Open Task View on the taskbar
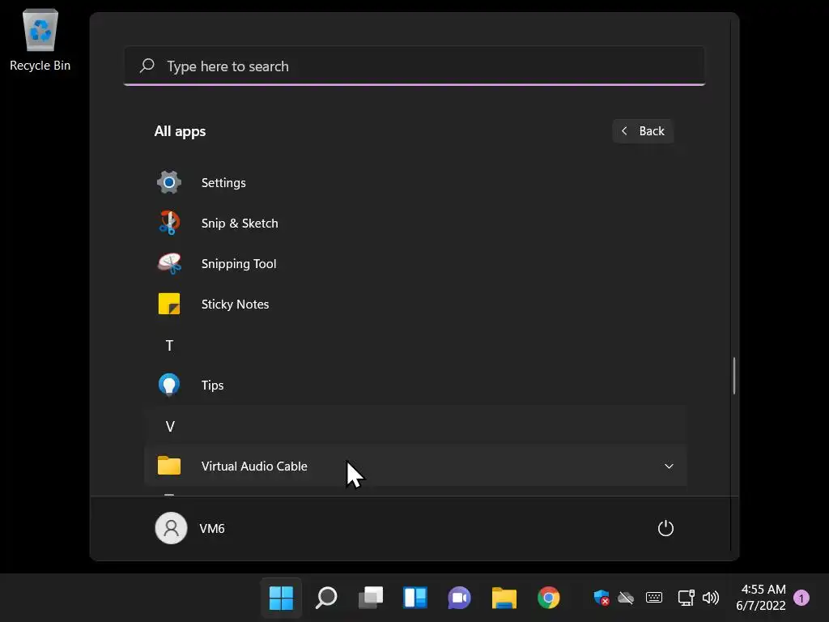Image resolution: width=829 pixels, height=622 pixels. pyautogui.click(x=371, y=599)
